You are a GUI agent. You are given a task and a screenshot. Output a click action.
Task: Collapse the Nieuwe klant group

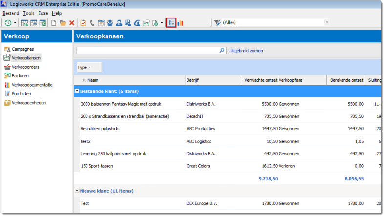point(77,191)
